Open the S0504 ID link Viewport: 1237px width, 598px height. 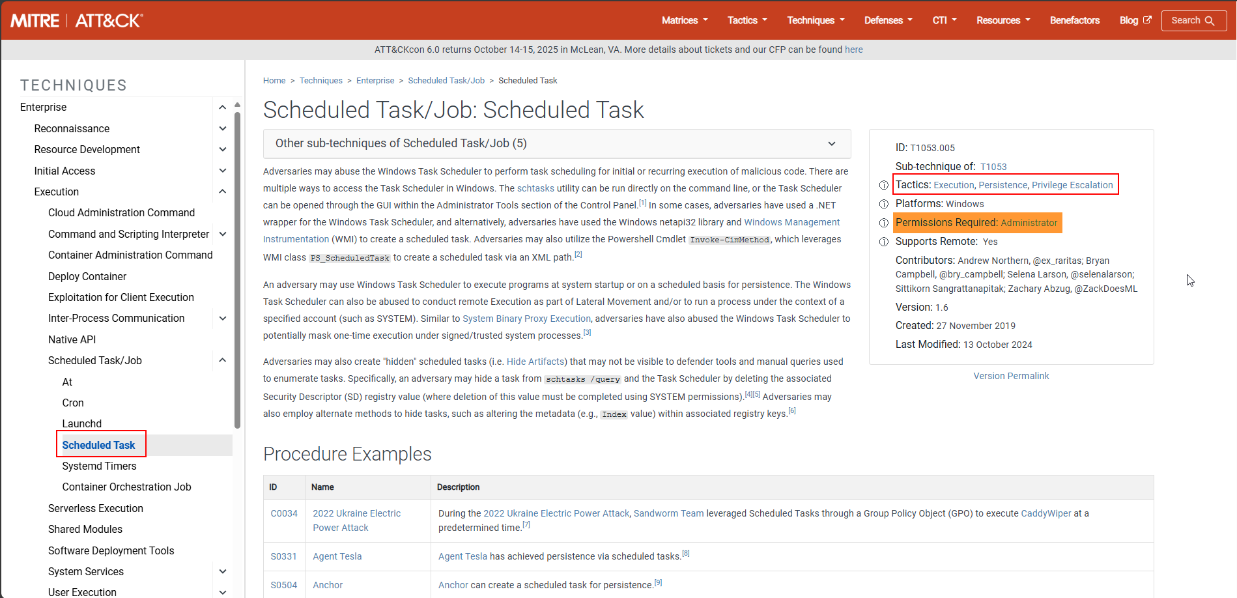284,585
